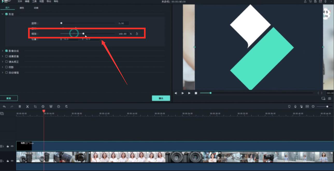Viewport: 334px width, 171px height.
Task: Open preview display settings monitor icon
Action: tap(323, 99)
